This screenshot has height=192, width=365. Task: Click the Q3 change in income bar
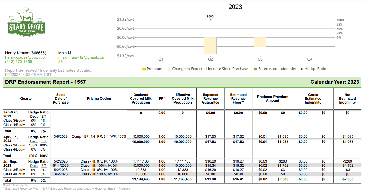pyautogui.click(x=260, y=42)
